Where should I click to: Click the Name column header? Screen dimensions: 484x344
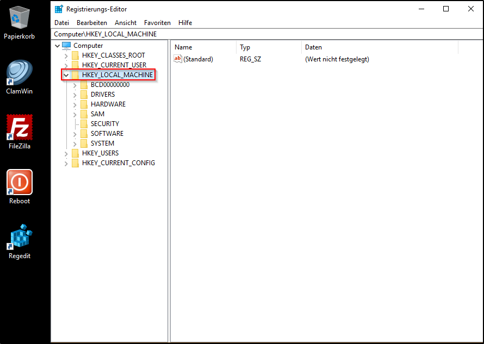[x=204, y=47]
